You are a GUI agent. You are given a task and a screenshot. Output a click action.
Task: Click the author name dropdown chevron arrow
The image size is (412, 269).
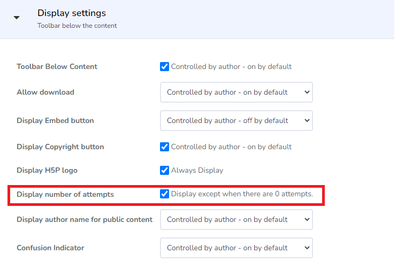pyautogui.click(x=307, y=220)
